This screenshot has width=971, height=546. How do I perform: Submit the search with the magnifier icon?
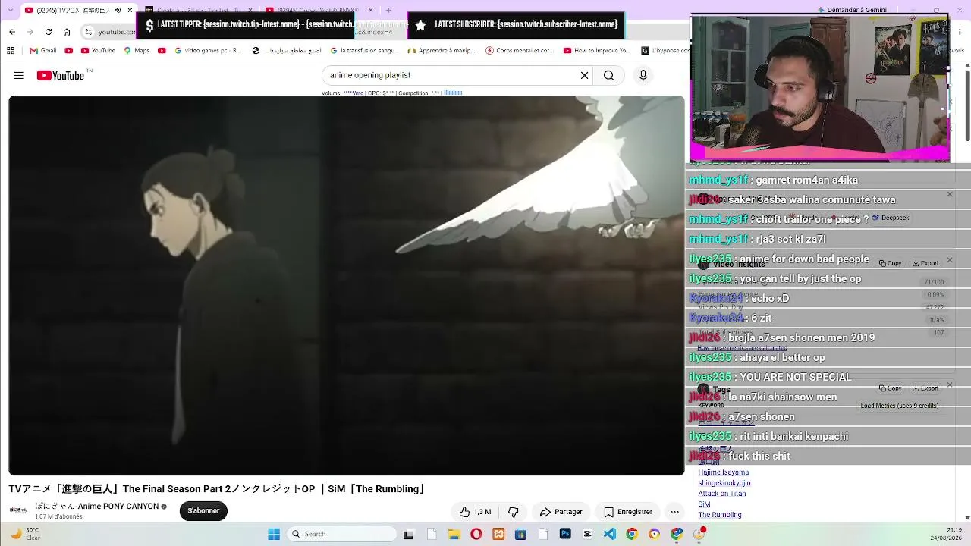click(x=608, y=75)
